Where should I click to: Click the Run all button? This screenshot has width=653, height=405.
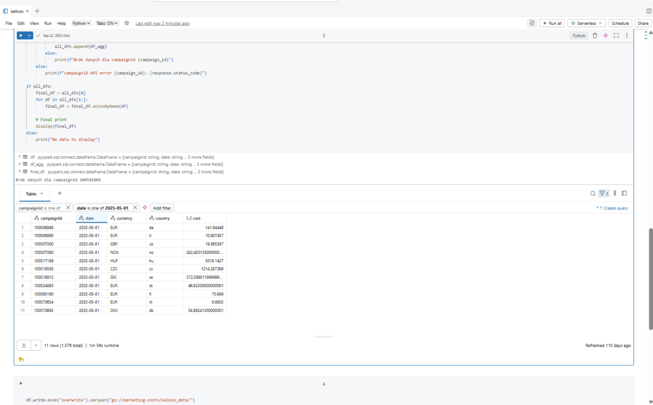(x=552, y=23)
